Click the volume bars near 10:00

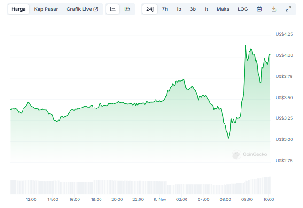pos(268,185)
